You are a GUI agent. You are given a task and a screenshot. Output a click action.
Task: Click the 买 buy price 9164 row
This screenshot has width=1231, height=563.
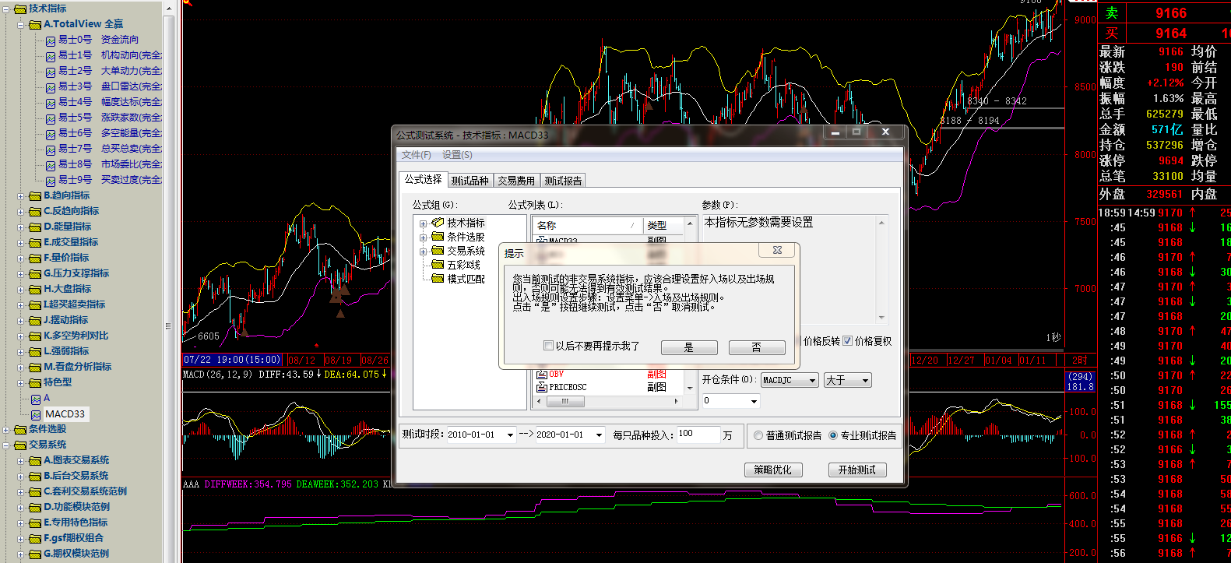click(1165, 33)
